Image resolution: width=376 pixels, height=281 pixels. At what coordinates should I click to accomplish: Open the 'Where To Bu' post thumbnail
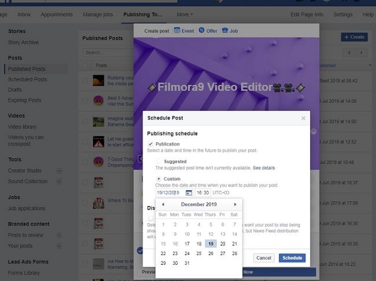(x=98, y=203)
